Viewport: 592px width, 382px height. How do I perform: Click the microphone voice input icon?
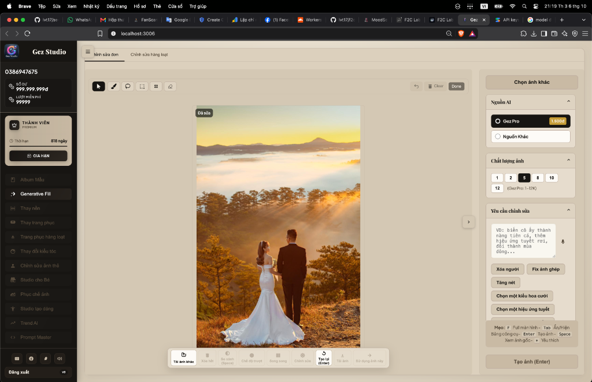coord(563,242)
